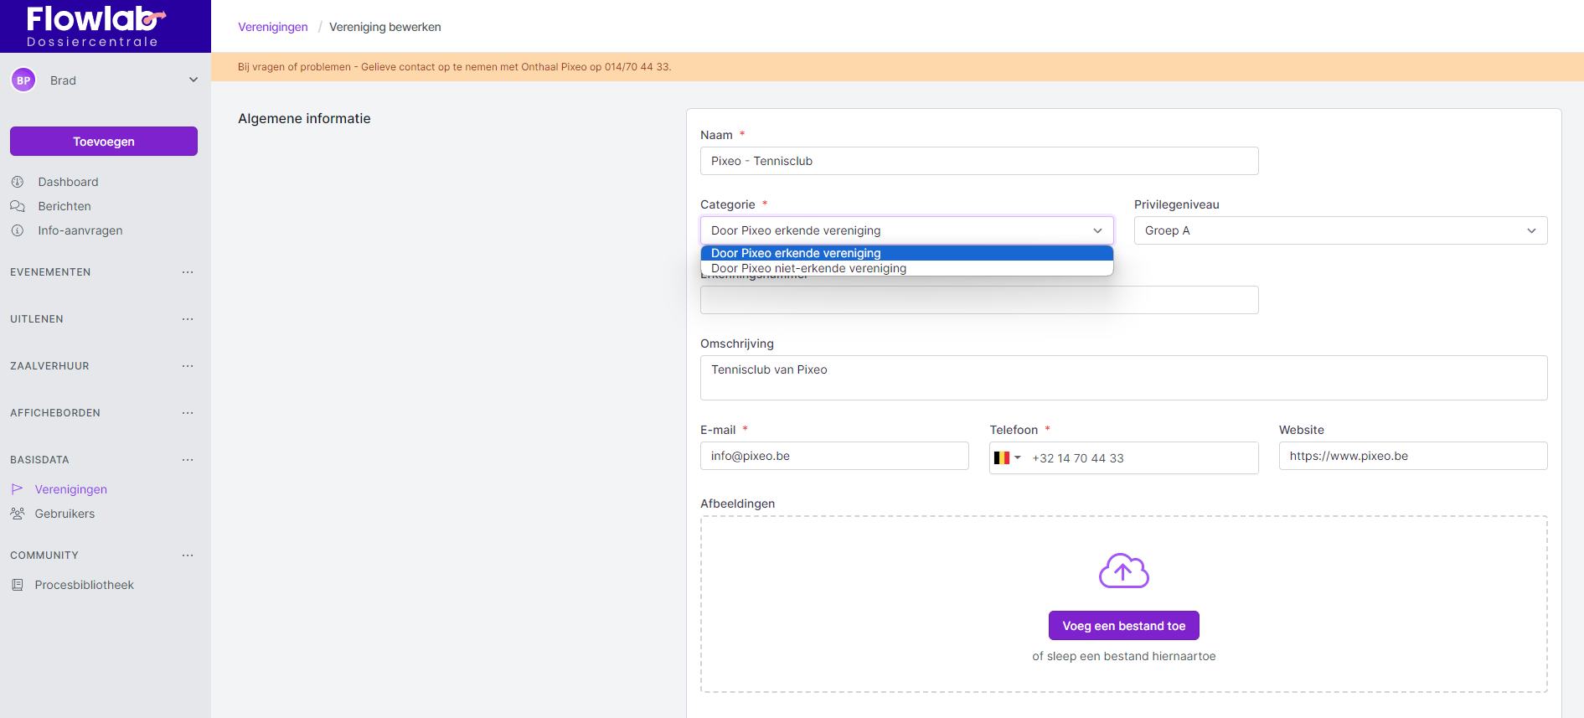Click the Verenigingen flag icon
This screenshot has height=718, width=1584.
pyautogui.click(x=18, y=489)
